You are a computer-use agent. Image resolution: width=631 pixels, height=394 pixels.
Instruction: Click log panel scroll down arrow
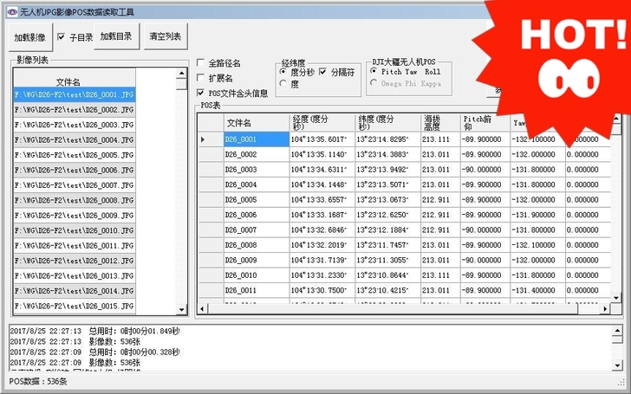click(617, 365)
